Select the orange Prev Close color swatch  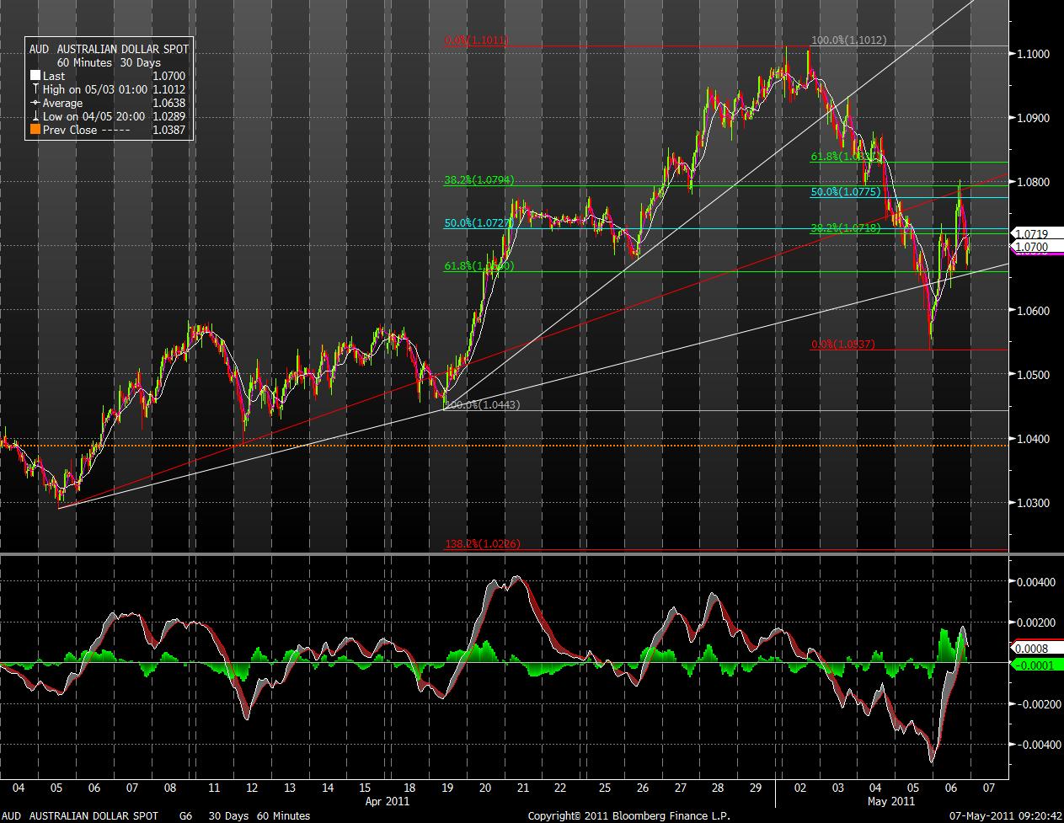(x=35, y=130)
